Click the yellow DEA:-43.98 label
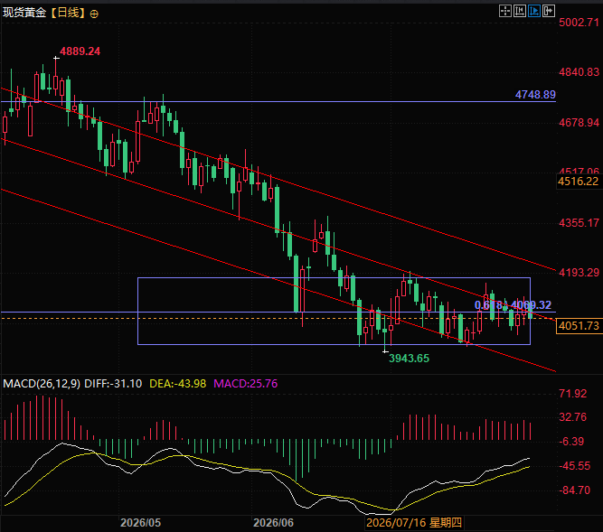603x532 pixels. point(178,384)
